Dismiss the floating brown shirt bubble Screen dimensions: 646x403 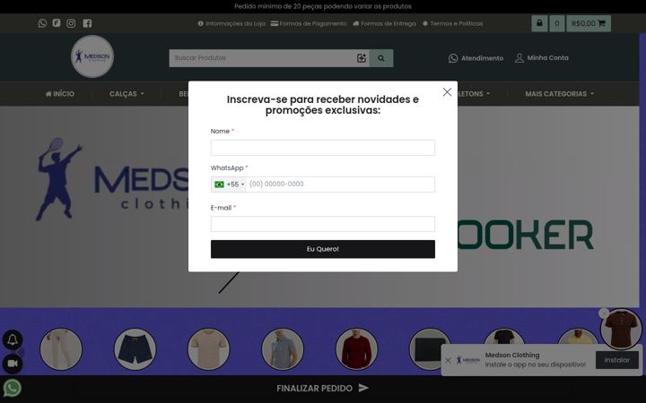click(604, 313)
